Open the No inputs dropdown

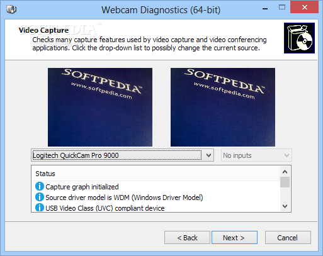tap(256, 155)
